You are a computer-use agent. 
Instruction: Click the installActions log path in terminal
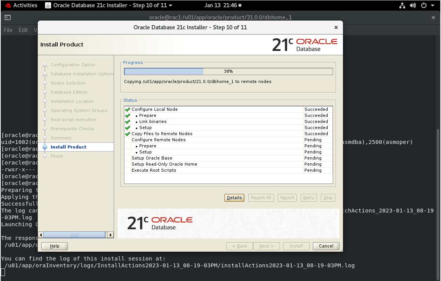179,265
